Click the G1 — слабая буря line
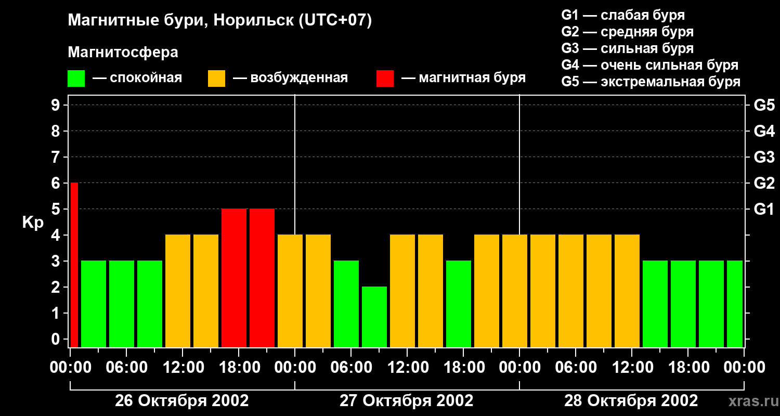 623,15
